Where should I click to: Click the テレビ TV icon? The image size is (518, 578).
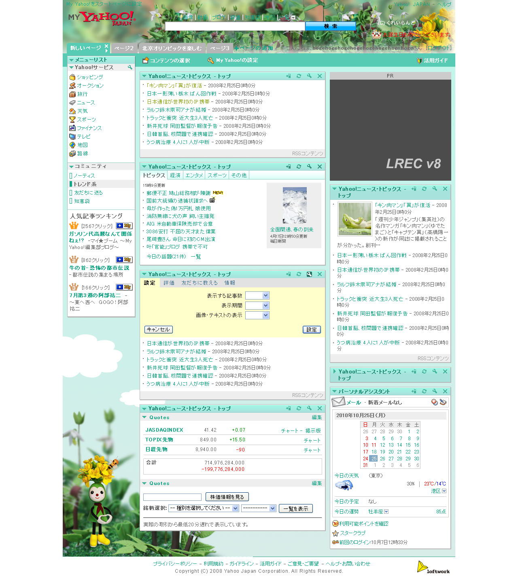click(x=72, y=137)
